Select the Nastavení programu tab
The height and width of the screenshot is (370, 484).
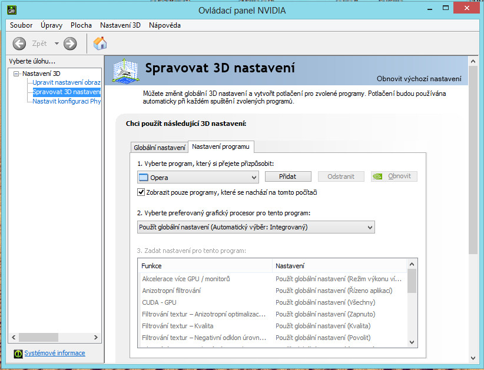click(x=221, y=147)
